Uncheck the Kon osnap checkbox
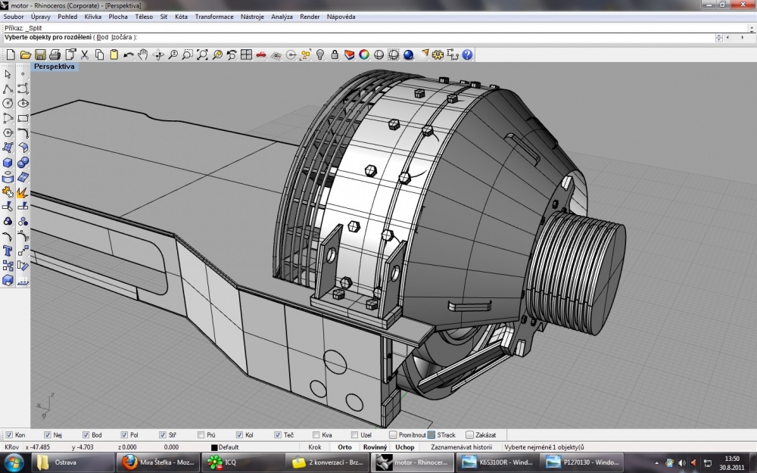This screenshot has height=473, width=757. coord(9,435)
